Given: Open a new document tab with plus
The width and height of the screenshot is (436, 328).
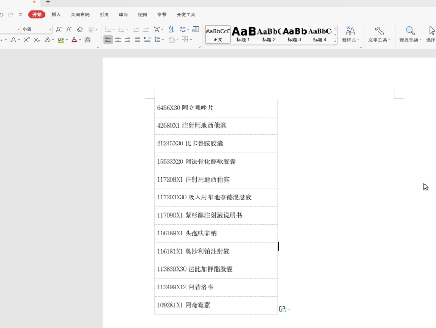Looking at the screenshot, I should (48, 2).
